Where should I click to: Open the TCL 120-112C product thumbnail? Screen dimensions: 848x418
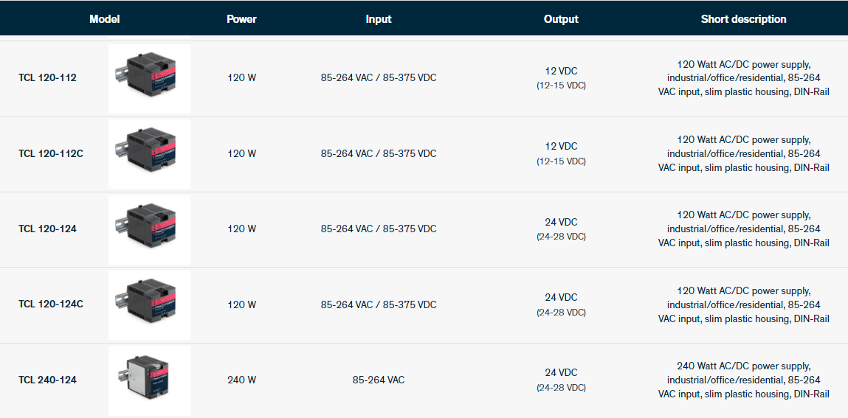pyautogui.click(x=149, y=153)
